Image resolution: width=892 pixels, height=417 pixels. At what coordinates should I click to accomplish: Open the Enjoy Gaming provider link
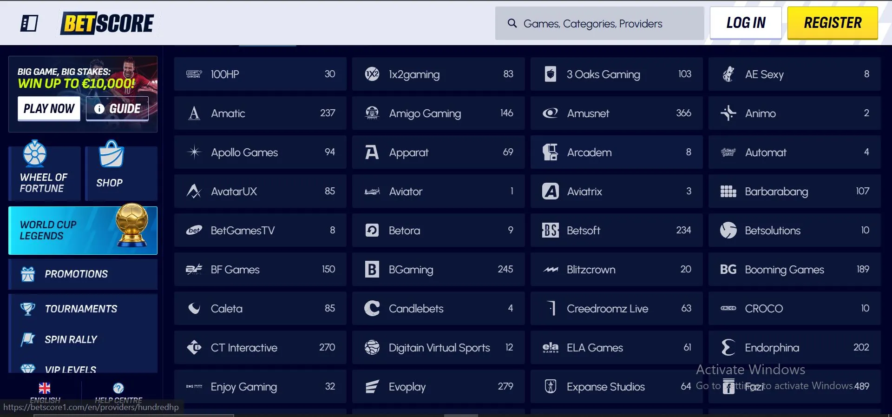point(260,386)
